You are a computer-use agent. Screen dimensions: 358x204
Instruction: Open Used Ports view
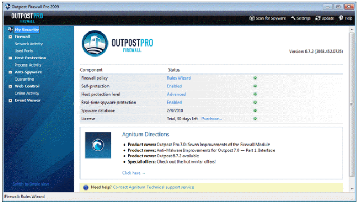[x=23, y=51]
